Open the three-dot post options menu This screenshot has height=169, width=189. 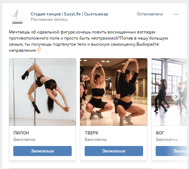[176, 14]
